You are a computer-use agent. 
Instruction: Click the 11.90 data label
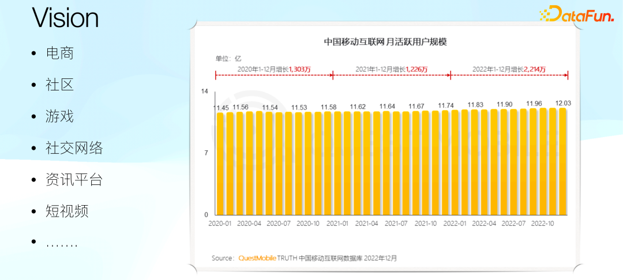(x=505, y=104)
